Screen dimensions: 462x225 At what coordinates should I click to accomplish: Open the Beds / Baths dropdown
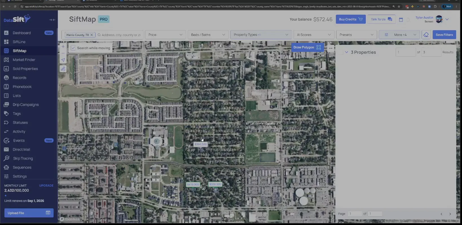tap(208, 35)
